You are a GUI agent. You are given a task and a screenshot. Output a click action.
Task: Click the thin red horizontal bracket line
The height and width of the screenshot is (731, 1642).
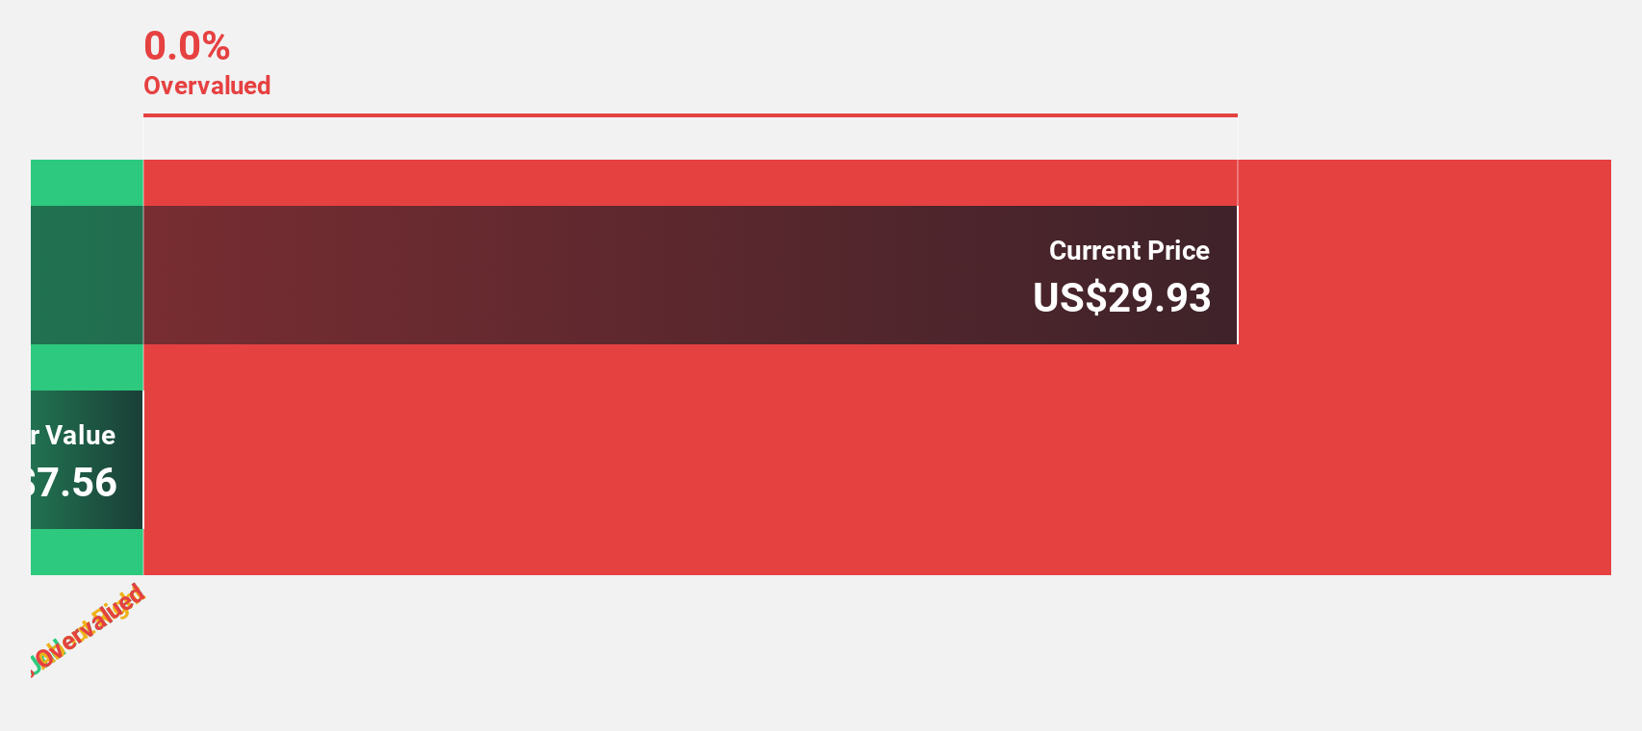[x=690, y=115]
